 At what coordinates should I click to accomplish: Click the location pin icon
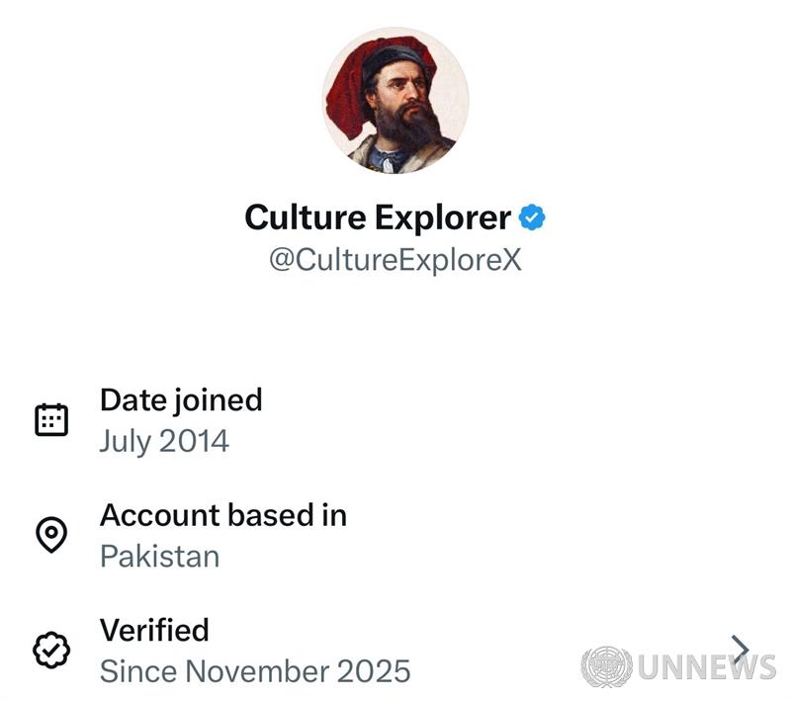pos(51,535)
